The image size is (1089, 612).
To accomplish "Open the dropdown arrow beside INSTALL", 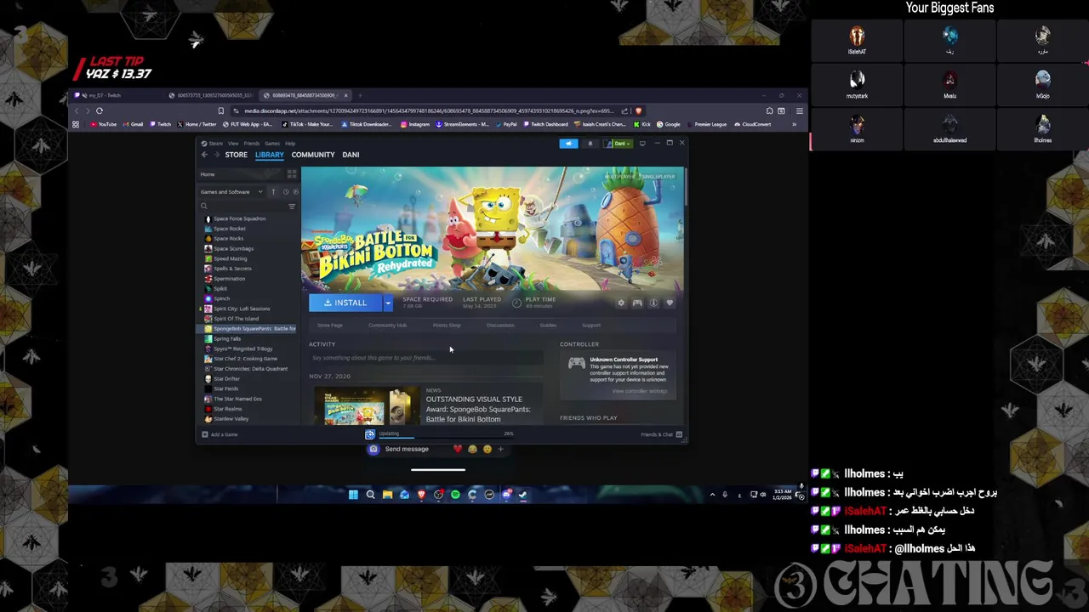I will [388, 303].
